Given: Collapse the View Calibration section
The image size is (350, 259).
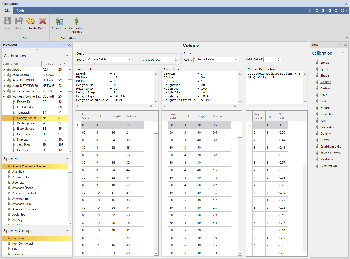Looking at the screenshot, I should (343, 53).
